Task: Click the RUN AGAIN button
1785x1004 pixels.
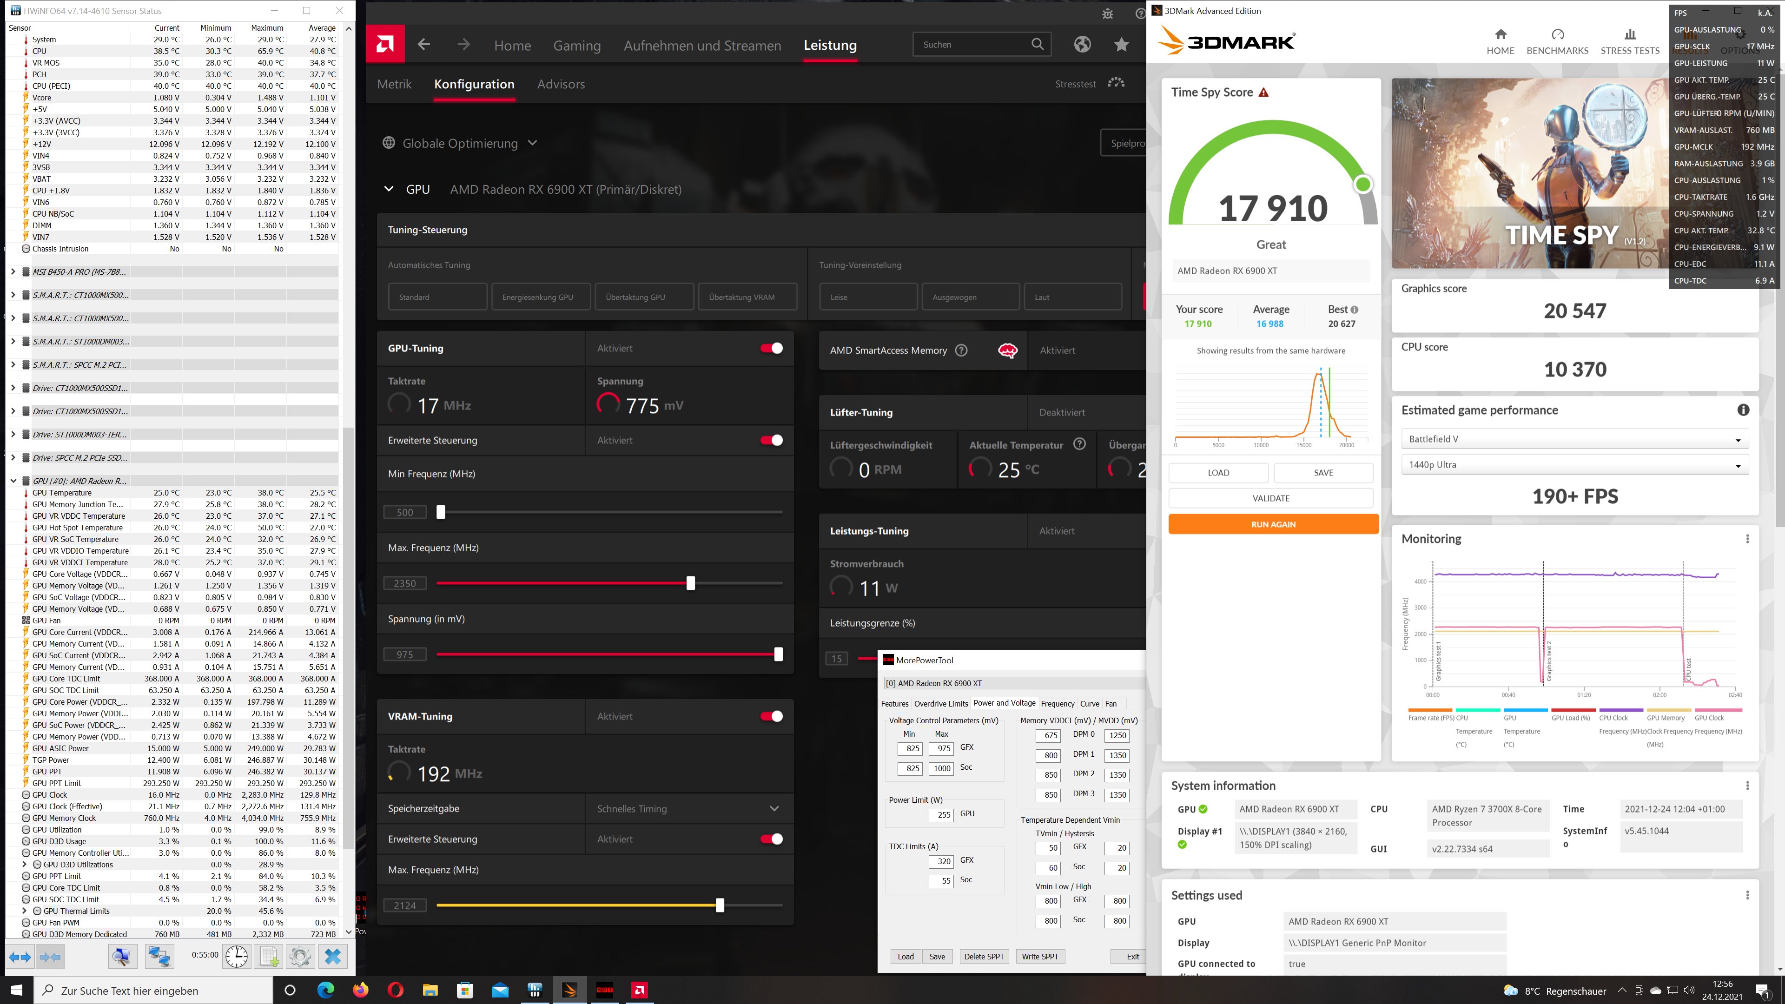Action: point(1273,524)
